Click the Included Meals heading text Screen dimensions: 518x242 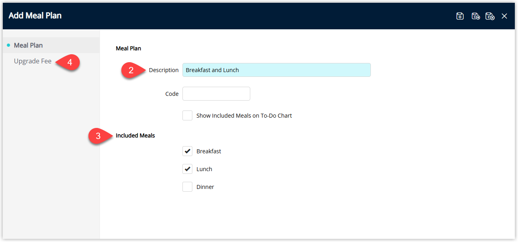pos(135,135)
